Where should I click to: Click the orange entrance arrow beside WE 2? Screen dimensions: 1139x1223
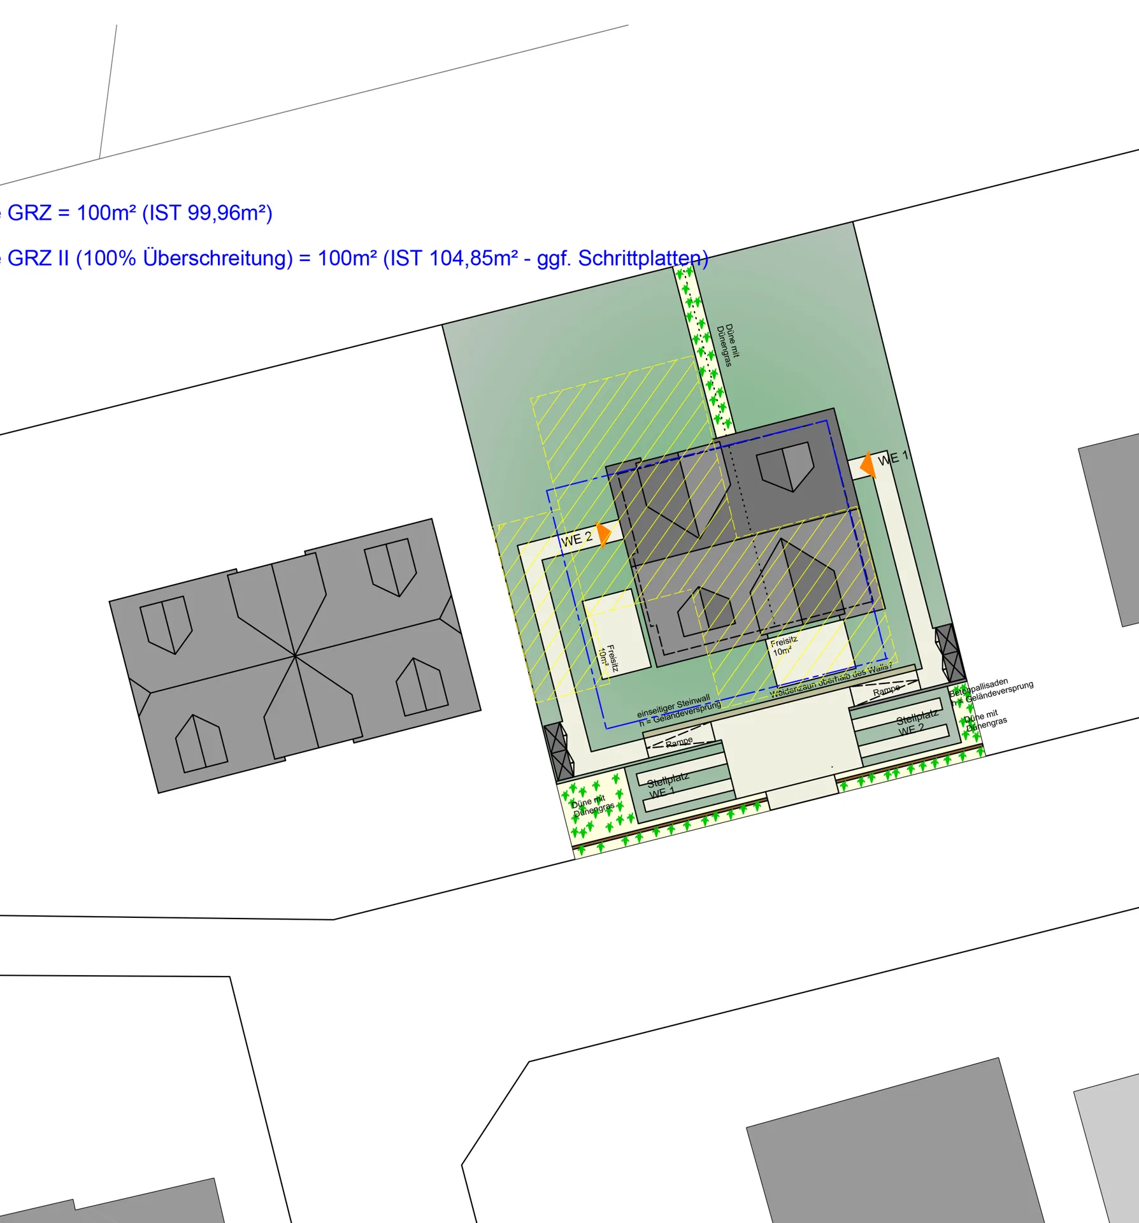click(603, 534)
